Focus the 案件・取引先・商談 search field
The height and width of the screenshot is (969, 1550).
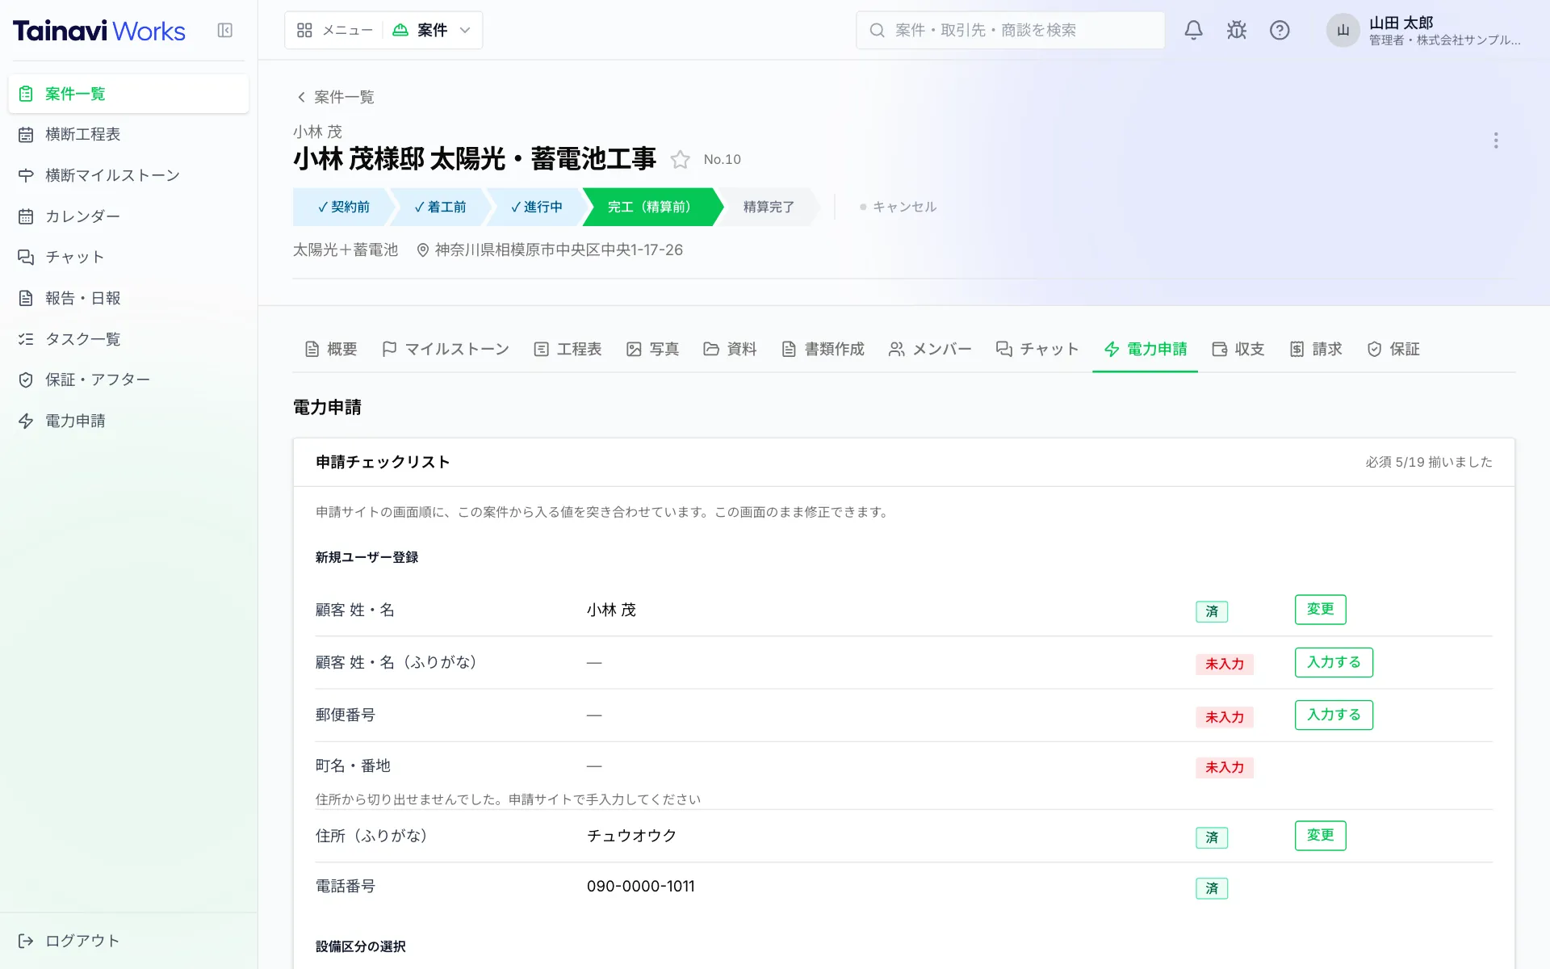tap(1010, 31)
